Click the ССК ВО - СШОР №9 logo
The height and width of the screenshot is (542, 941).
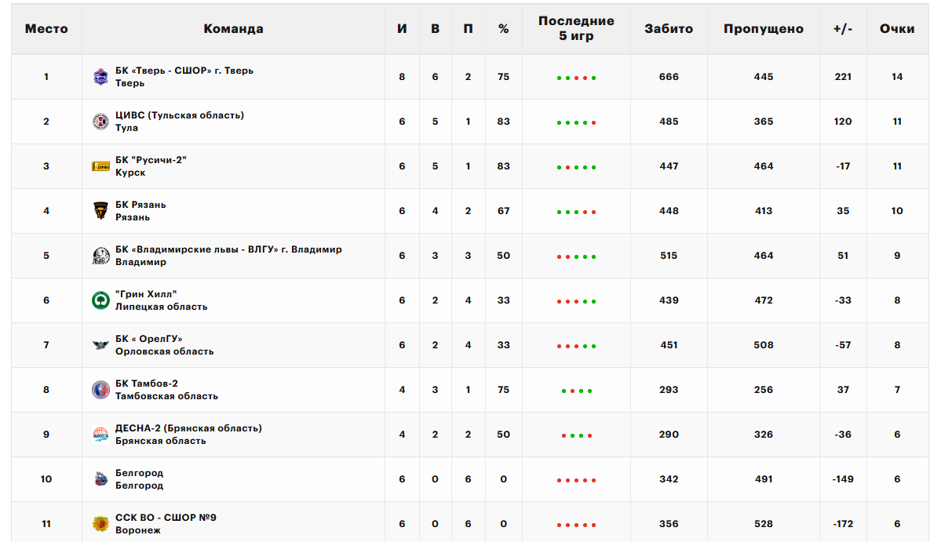coord(100,524)
